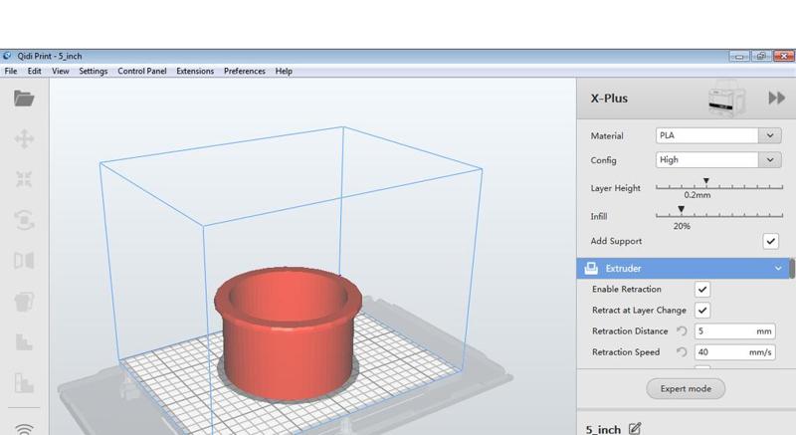Click the rename icon beside 5_inch
Viewport: 796px width, 435px height.
635,429
